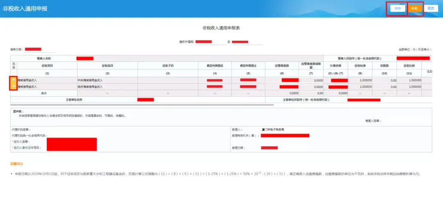443x216 pixels.
Task: Click the 应缴费基数减除额 cell in the 中央海域使用金收入 row
Action: tap(311, 80)
